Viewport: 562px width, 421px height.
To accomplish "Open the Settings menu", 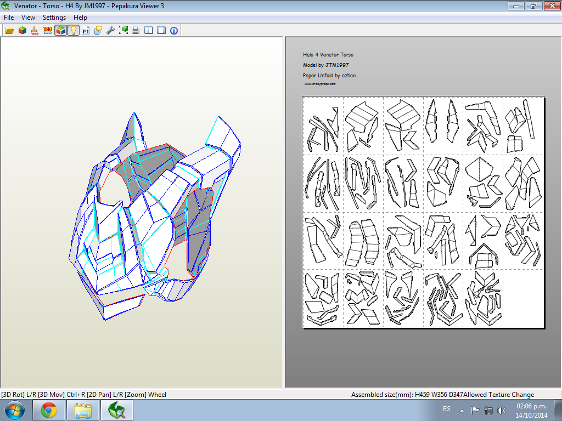I will click(54, 17).
